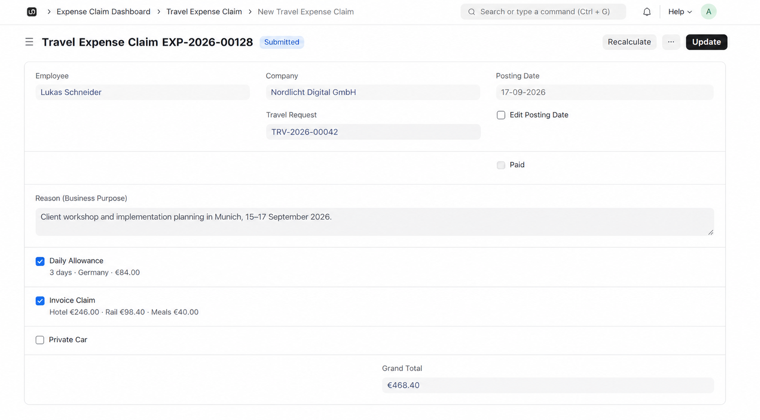760x420 pixels.
Task: Click '3 days · Germany · €84.00' text
Action: point(95,272)
